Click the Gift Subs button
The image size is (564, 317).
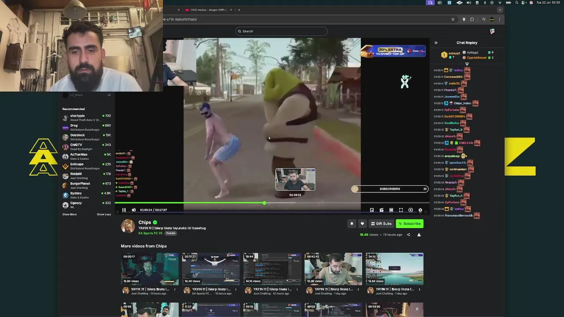(x=381, y=224)
